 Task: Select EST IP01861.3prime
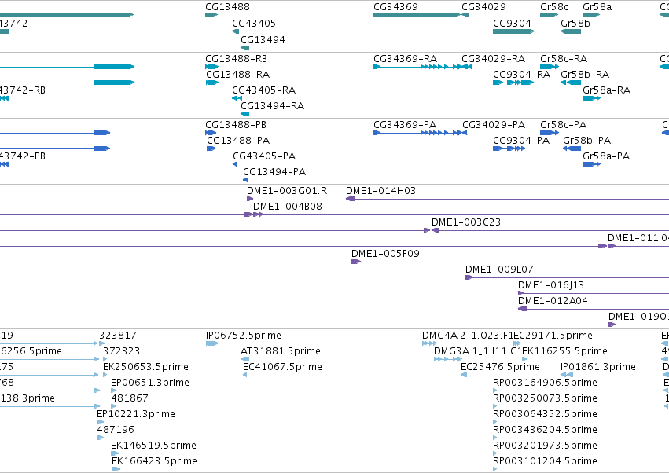(598, 367)
